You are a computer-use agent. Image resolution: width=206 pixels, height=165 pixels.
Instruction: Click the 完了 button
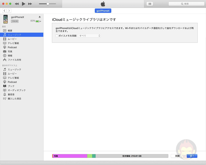pyautogui.click(x=192, y=156)
